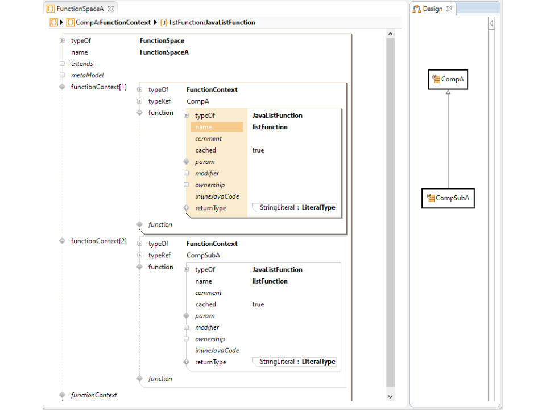Click empty function diamond under CompA context
The width and height of the screenshot is (546, 410).
[140, 224]
